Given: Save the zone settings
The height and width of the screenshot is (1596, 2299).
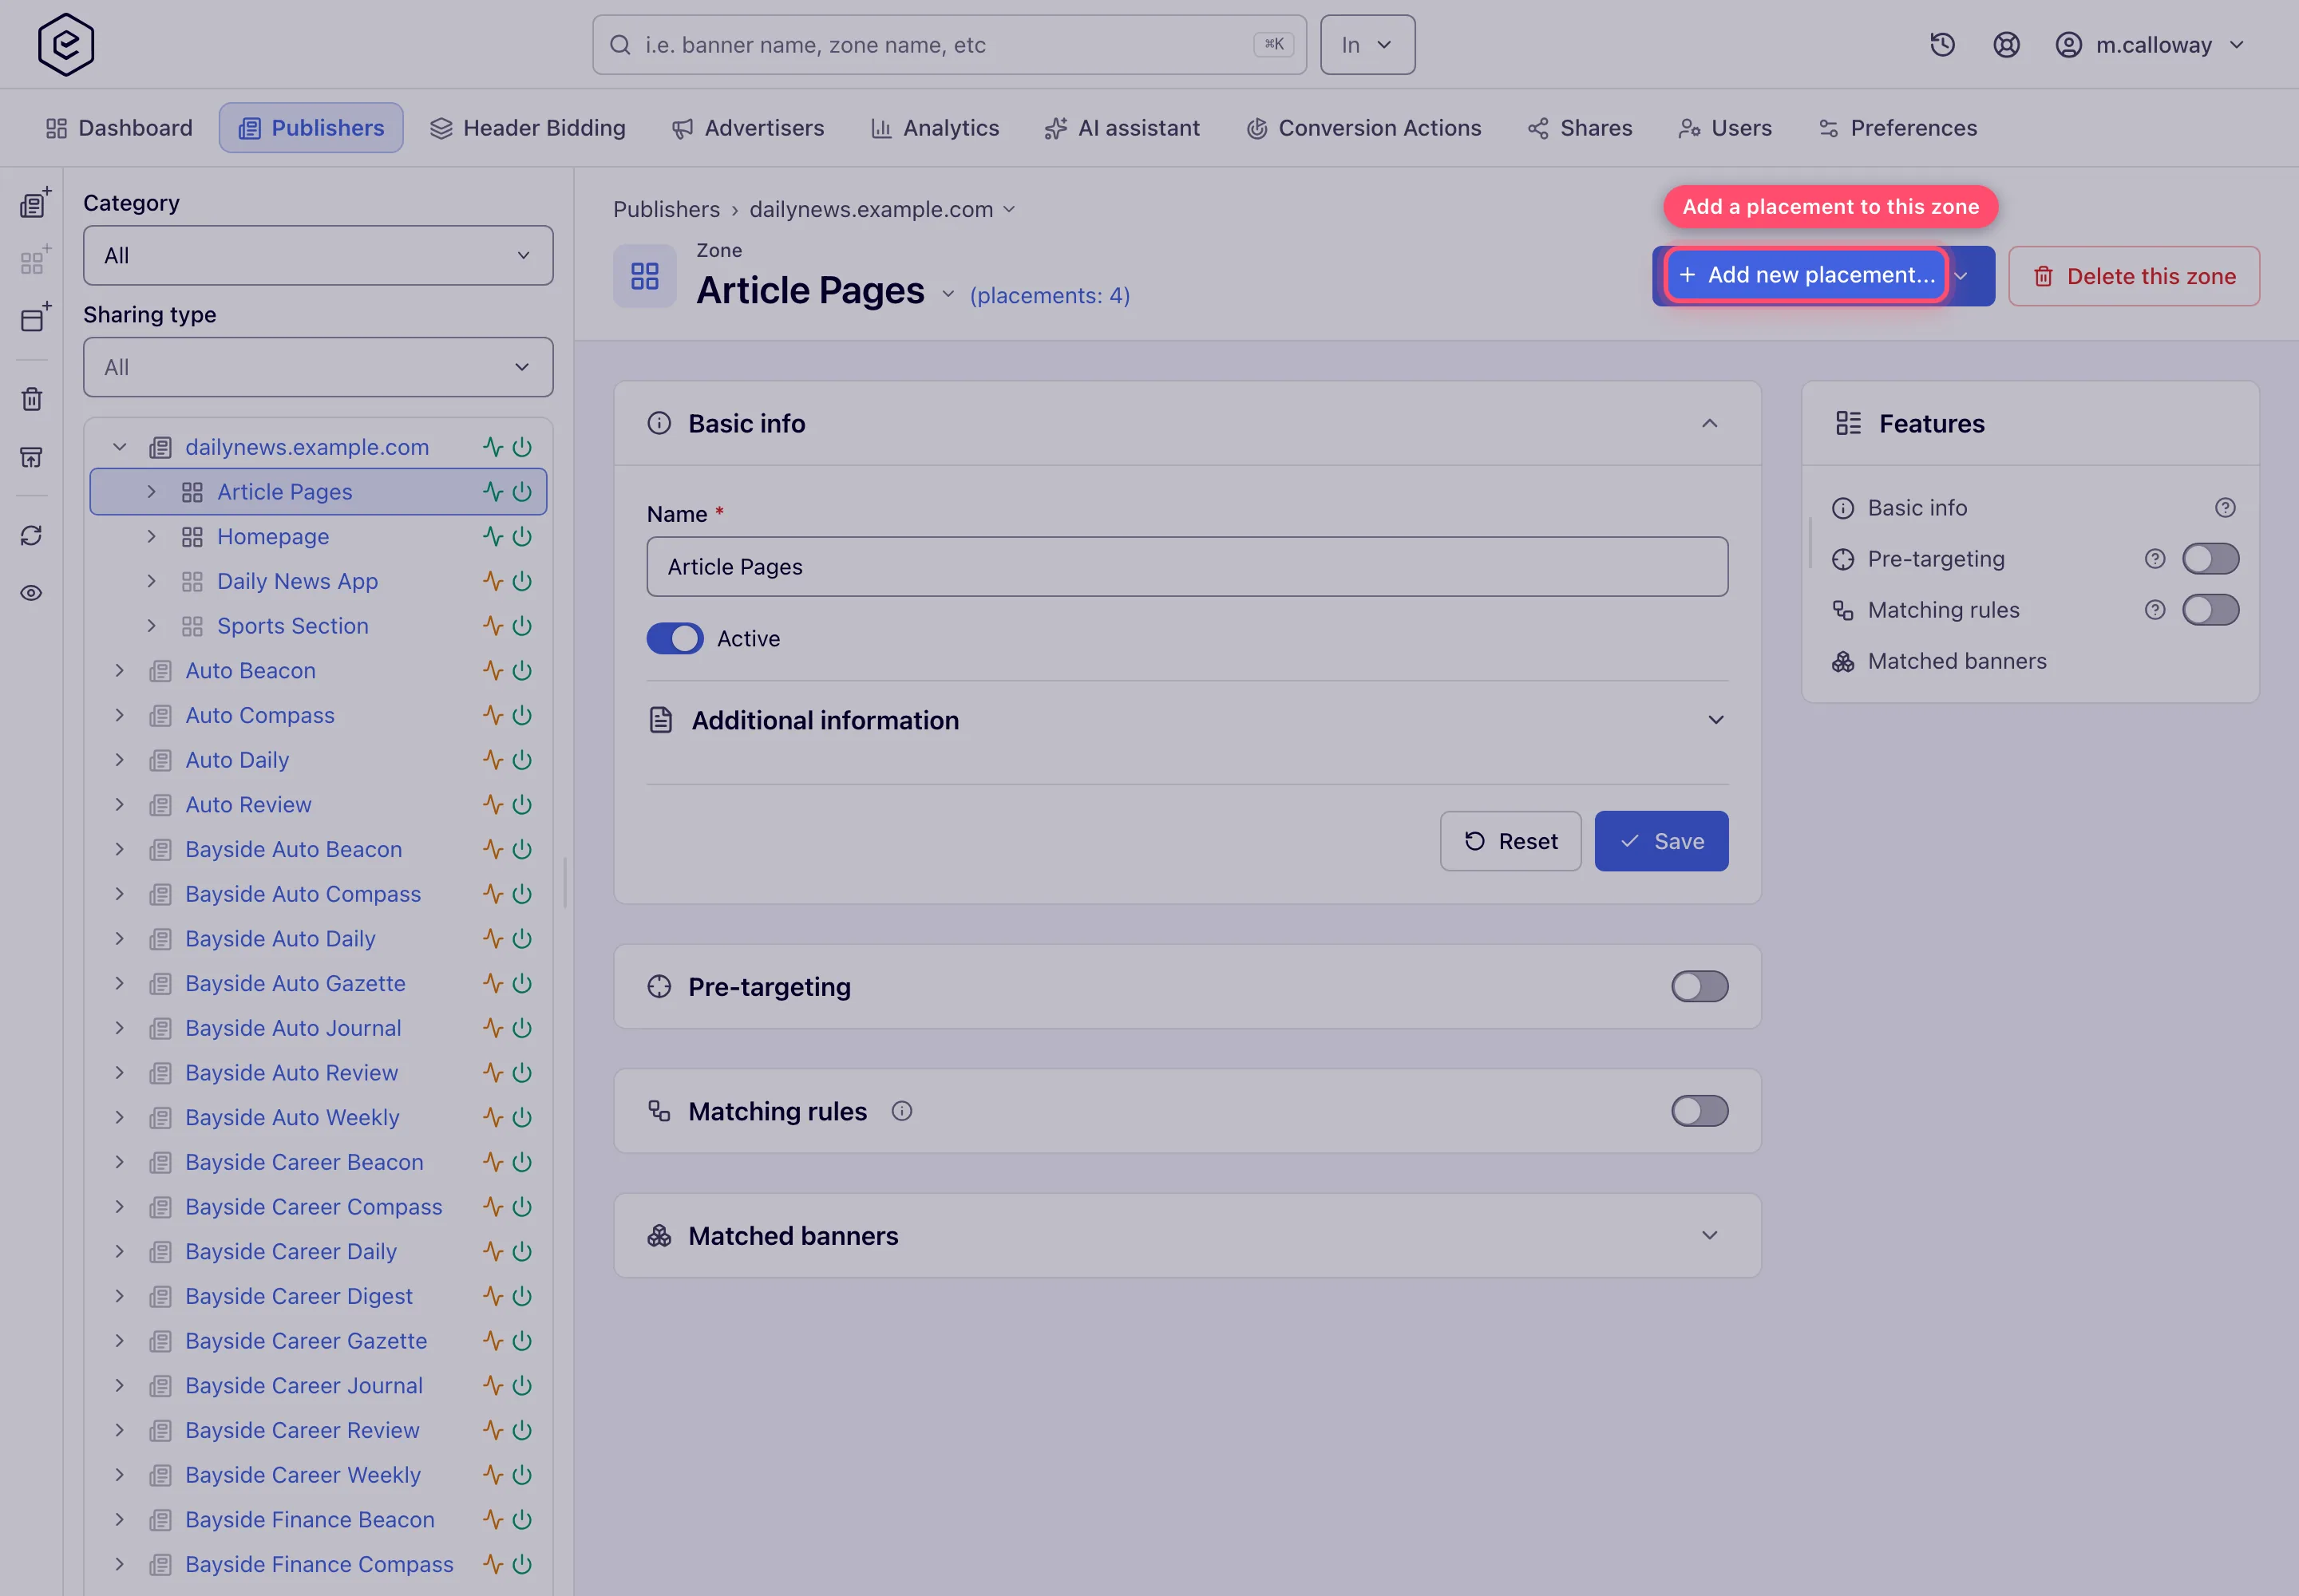Looking at the screenshot, I should [x=1660, y=841].
